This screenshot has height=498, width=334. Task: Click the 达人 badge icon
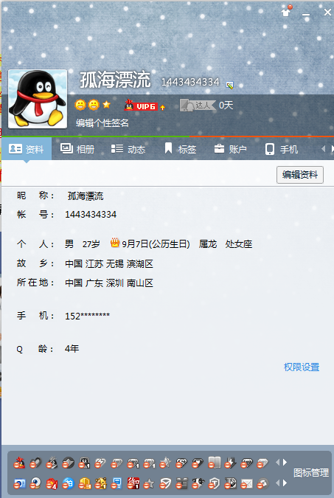pos(198,105)
